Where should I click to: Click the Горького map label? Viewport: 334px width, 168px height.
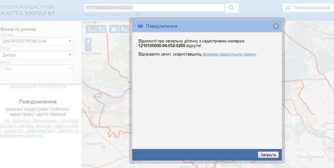click(94, 144)
